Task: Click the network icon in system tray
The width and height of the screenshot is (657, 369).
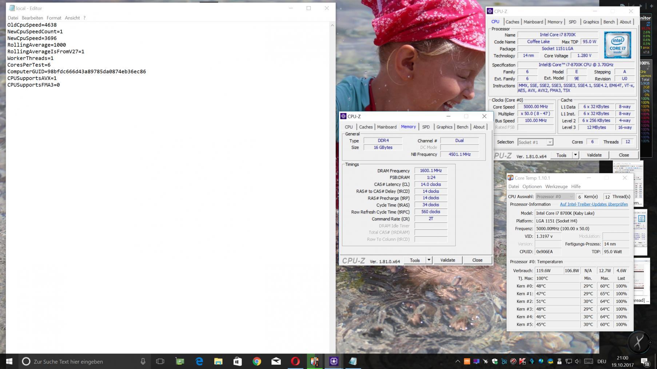Action: point(569,361)
